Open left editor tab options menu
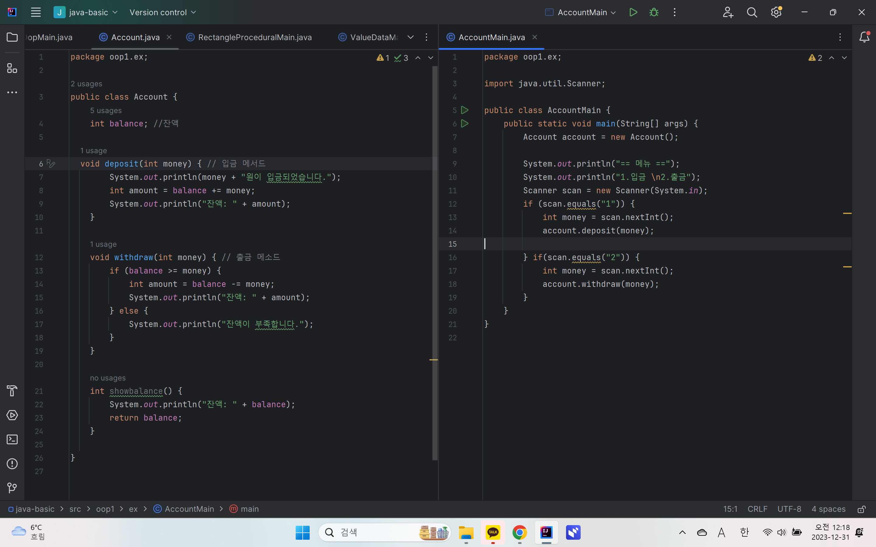 coord(426,37)
